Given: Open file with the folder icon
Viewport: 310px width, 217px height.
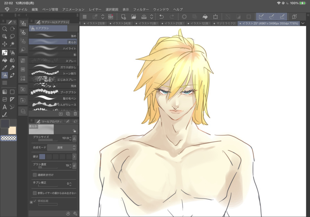Looking at the screenshot, I should [x=133, y=17].
